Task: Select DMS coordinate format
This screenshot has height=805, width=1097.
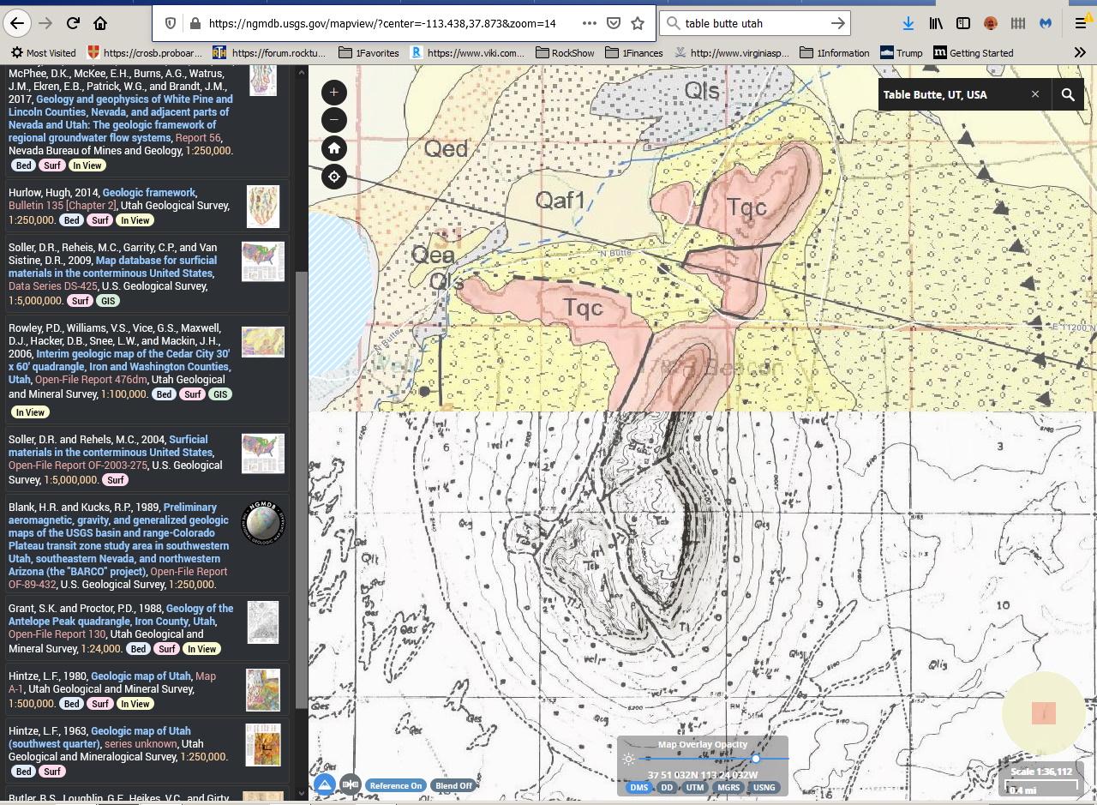Action: (639, 788)
